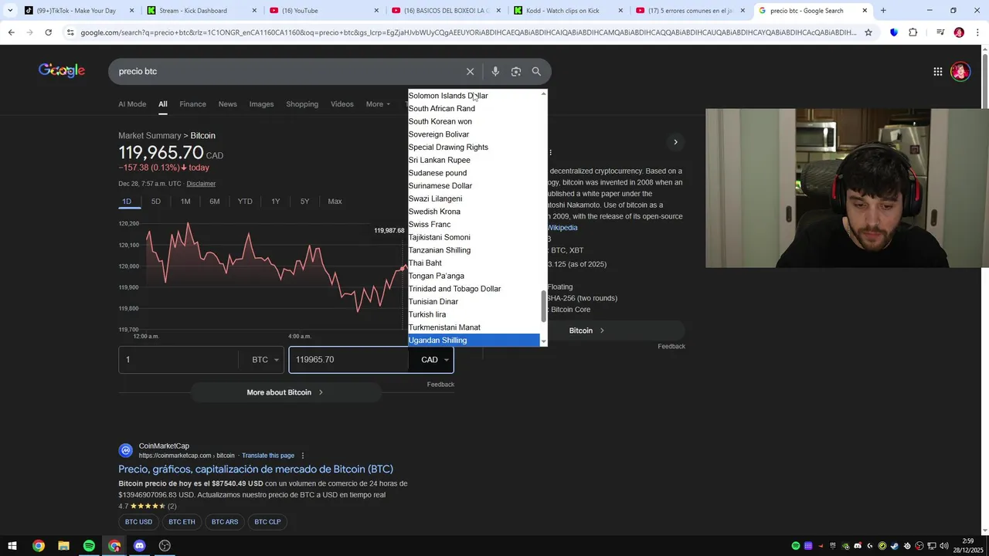Go to Google homepage via logo
The height and width of the screenshot is (556, 989).
click(62, 70)
